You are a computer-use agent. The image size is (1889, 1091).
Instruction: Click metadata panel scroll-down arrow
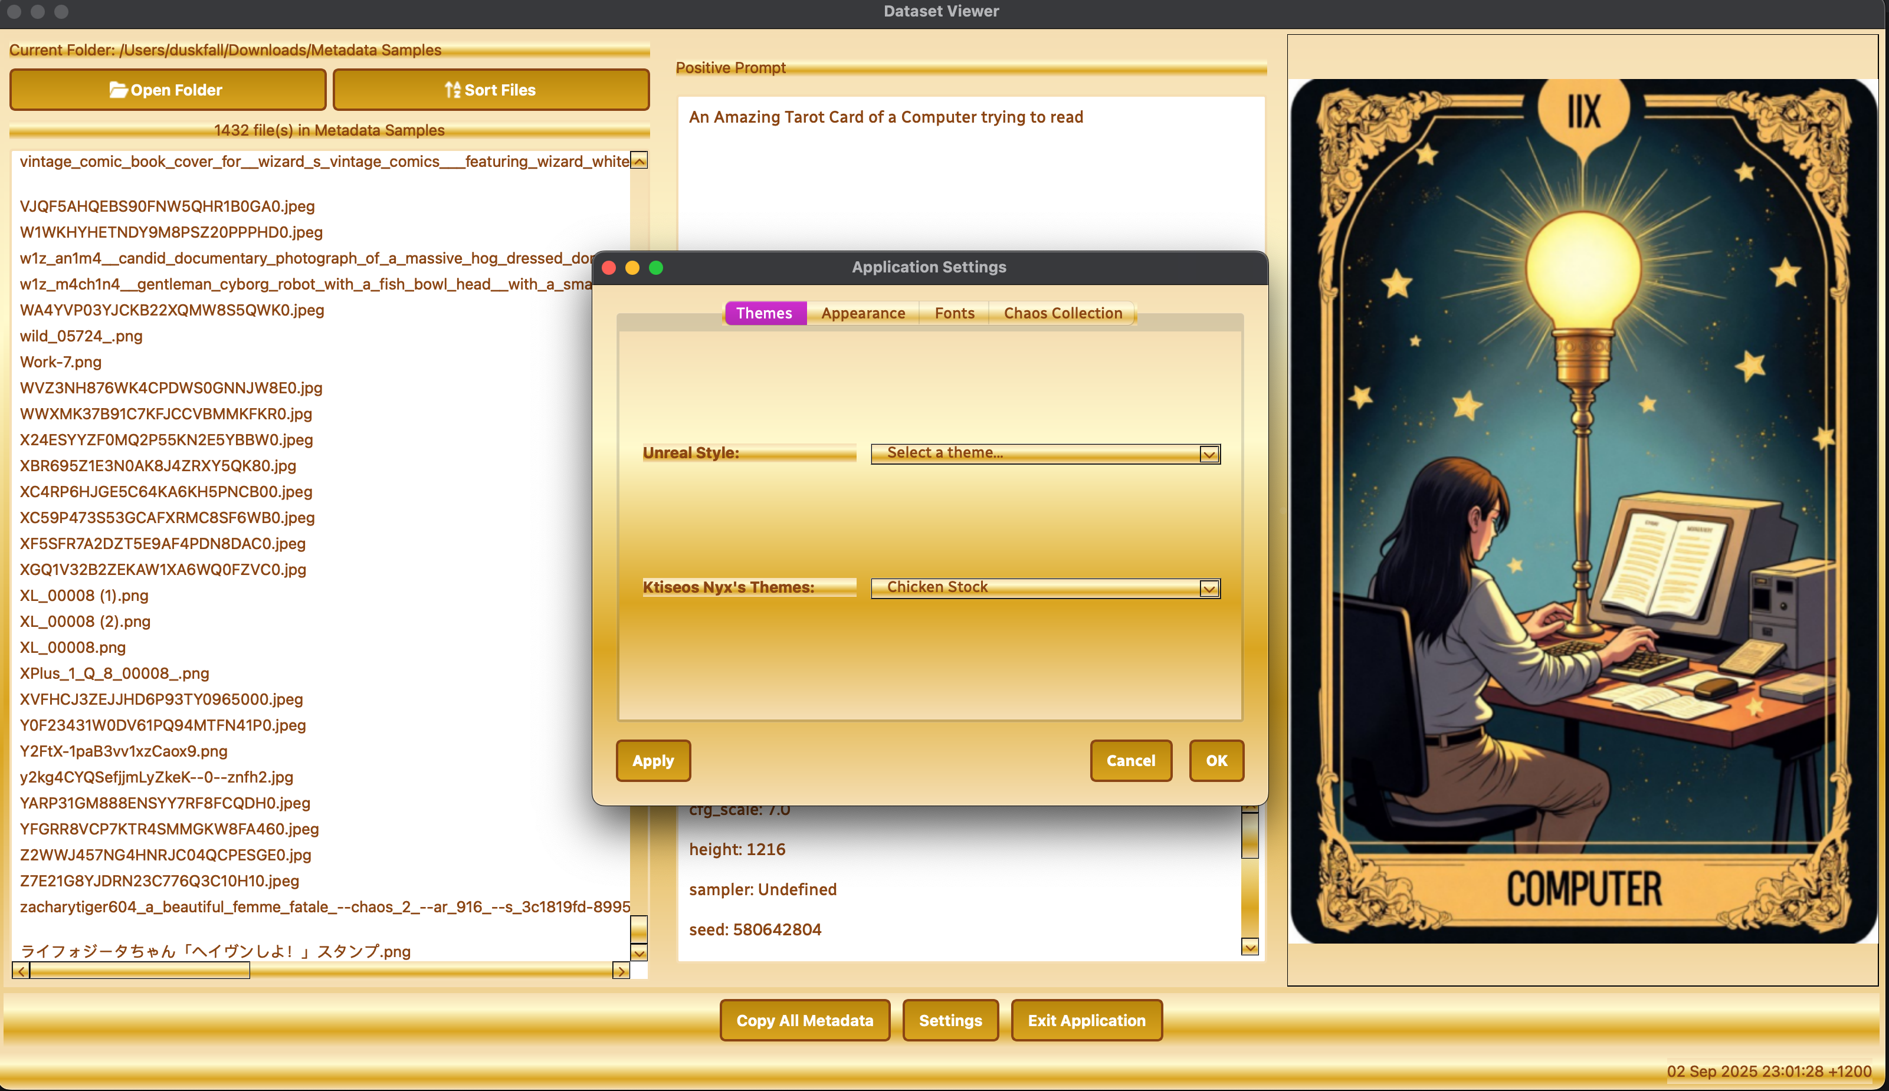click(1250, 947)
